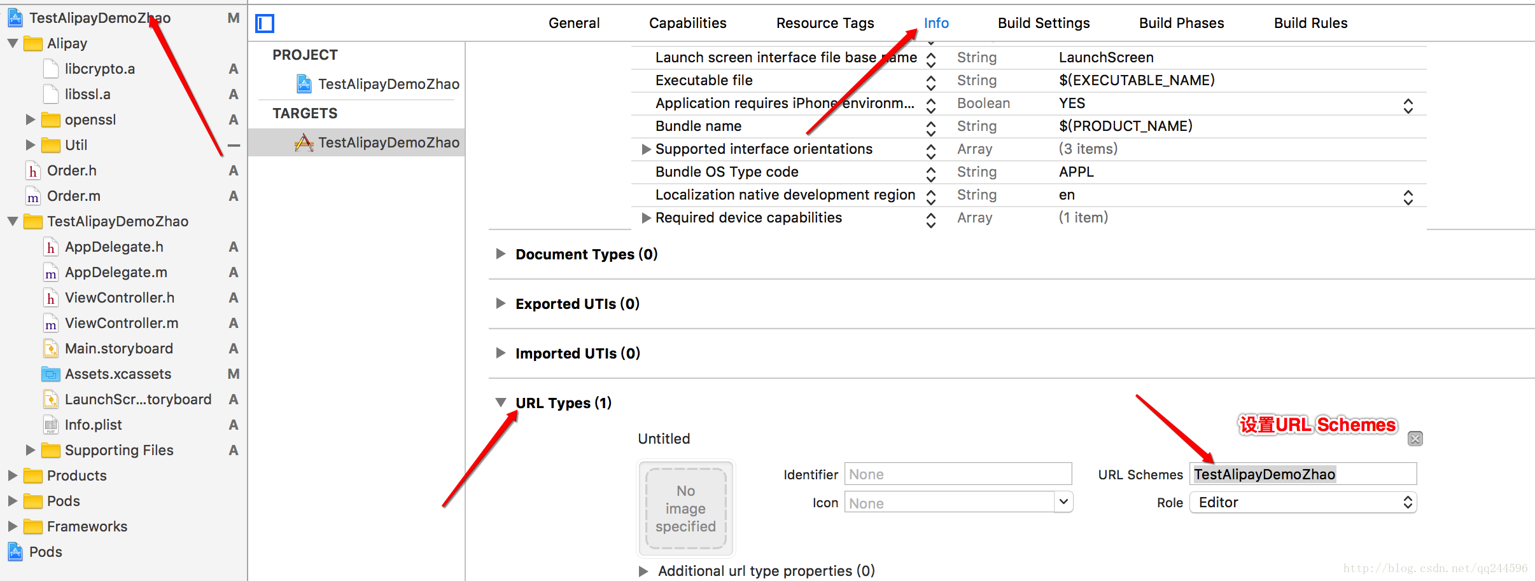The image size is (1535, 581).
Task: Click the Supporting Files folder icon
Action: [51, 450]
